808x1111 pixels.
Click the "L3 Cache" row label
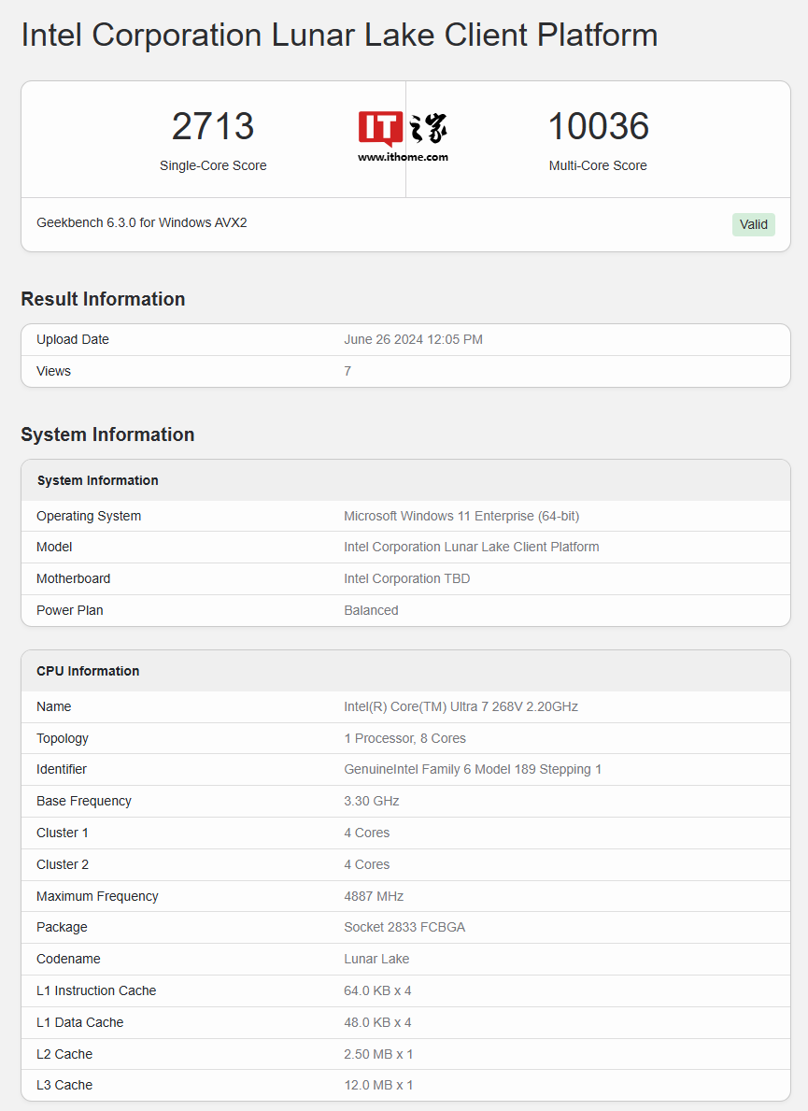pos(64,1085)
